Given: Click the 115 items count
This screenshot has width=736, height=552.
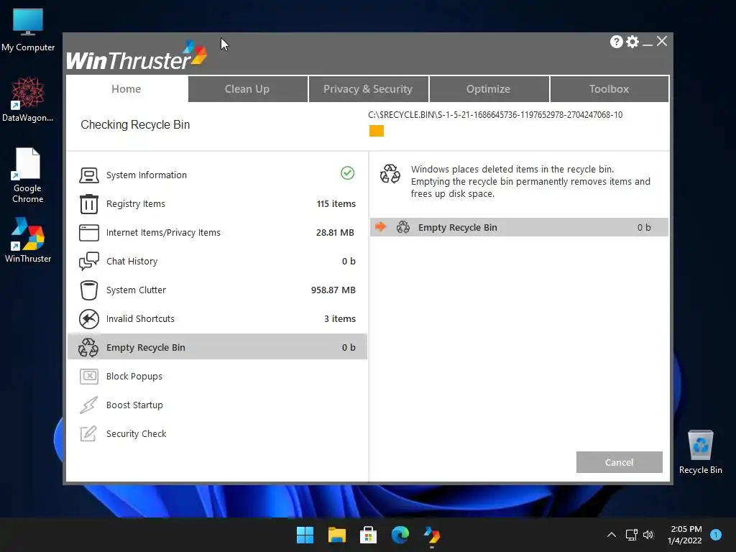Looking at the screenshot, I should pyautogui.click(x=336, y=203).
